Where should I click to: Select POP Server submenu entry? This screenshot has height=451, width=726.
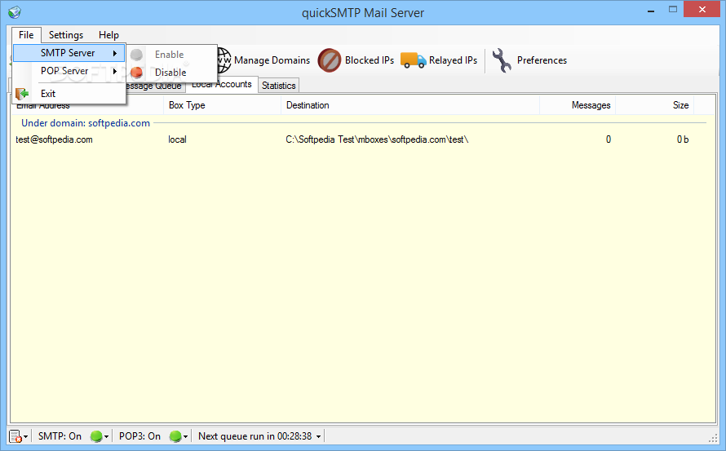(x=69, y=71)
